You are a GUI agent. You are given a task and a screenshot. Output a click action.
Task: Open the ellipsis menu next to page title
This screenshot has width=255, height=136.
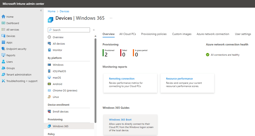pyautogui.click(x=111, y=18)
